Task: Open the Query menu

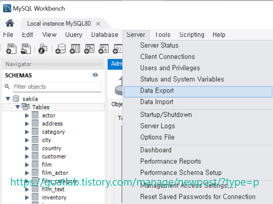Action: 74,35
